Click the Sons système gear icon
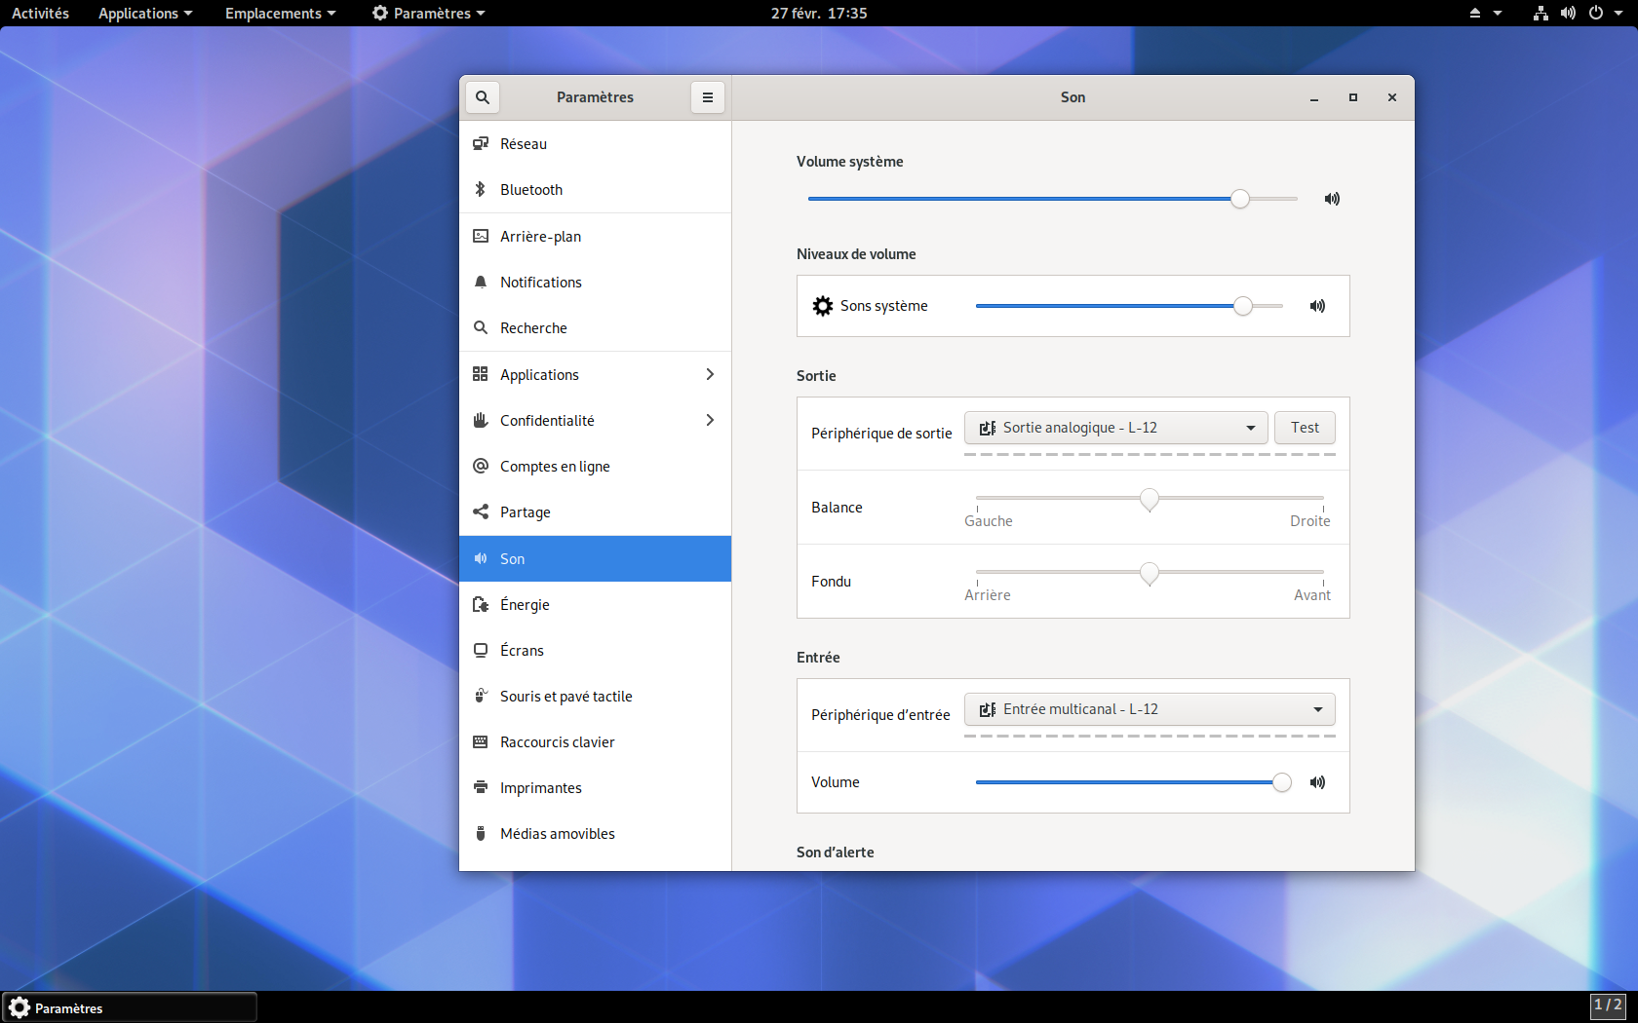Screen dimensions: 1638x1023 point(823,306)
